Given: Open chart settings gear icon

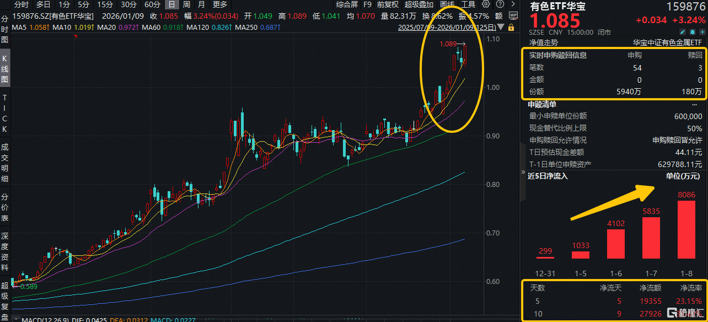Looking at the screenshot, I should coord(486,4).
